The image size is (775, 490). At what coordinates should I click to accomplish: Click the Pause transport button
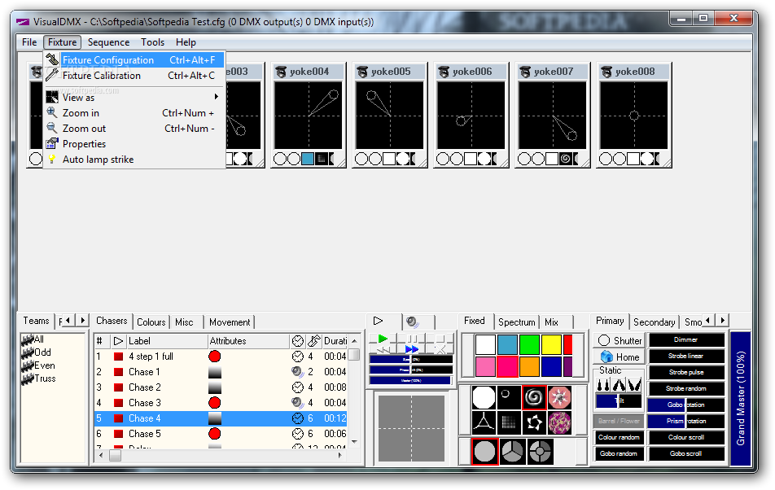(412, 339)
